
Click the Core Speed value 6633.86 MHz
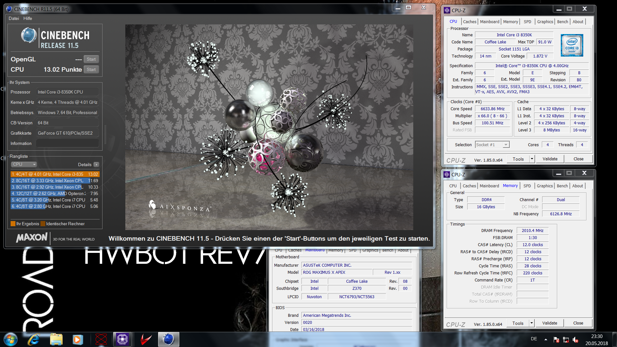(492, 109)
